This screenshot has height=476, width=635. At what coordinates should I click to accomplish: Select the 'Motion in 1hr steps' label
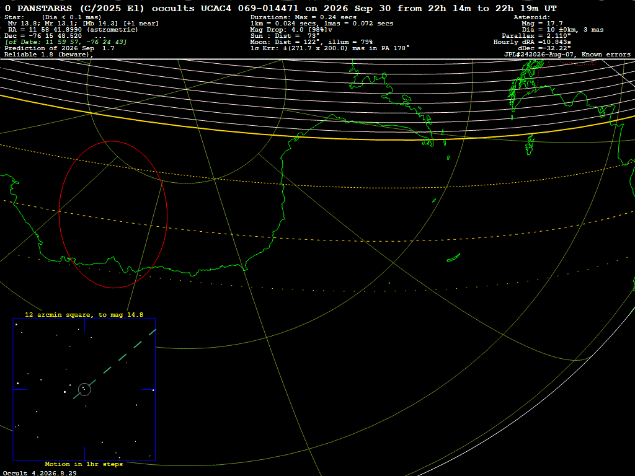point(84,464)
